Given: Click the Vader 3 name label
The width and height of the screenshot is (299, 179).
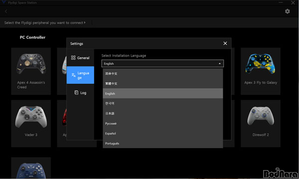Looking at the screenshot, I should 31,135.
